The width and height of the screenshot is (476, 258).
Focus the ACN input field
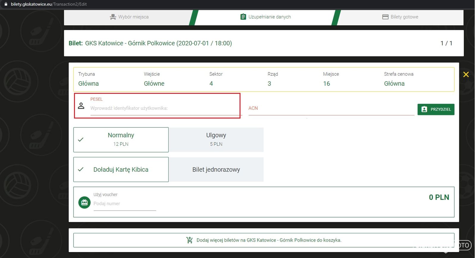331,108
